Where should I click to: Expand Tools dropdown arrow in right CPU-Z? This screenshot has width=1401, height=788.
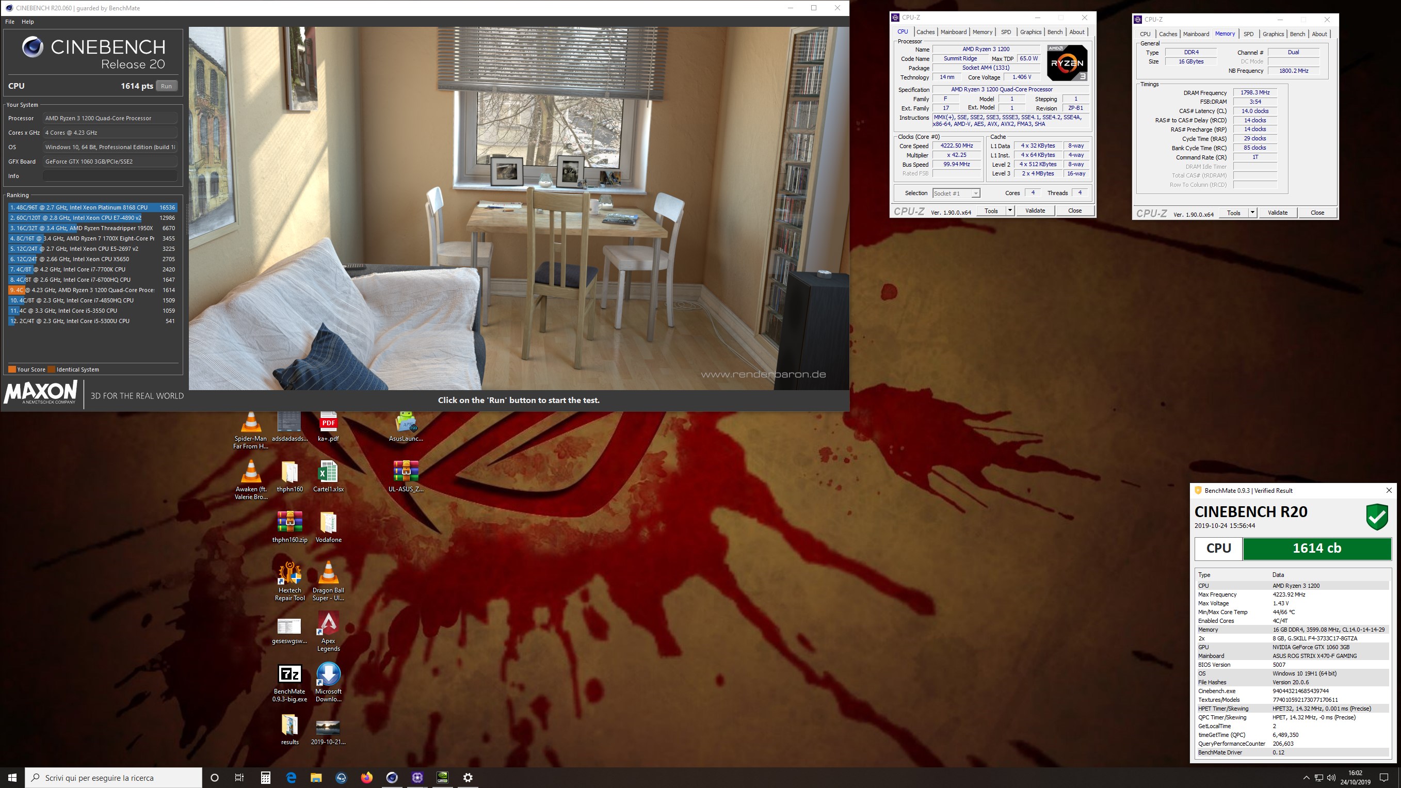coord(1252,213)
